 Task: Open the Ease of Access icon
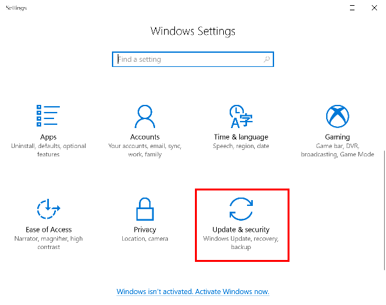pos(48,208)
